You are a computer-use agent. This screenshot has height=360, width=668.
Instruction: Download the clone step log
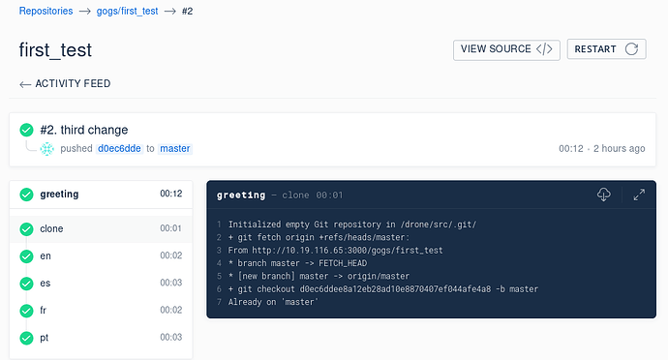coord(604,195)
